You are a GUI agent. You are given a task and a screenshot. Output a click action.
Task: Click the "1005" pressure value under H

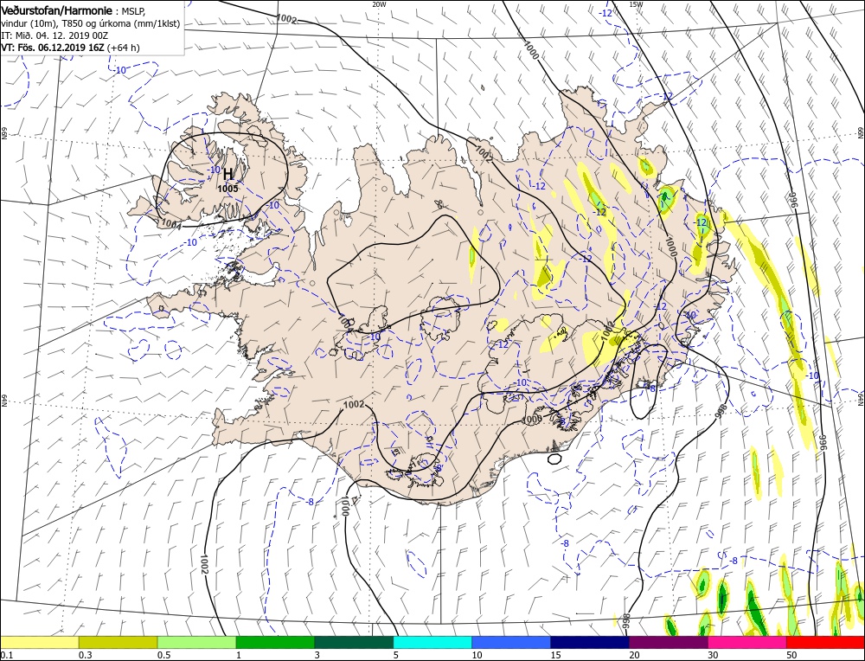pos(227,188)
